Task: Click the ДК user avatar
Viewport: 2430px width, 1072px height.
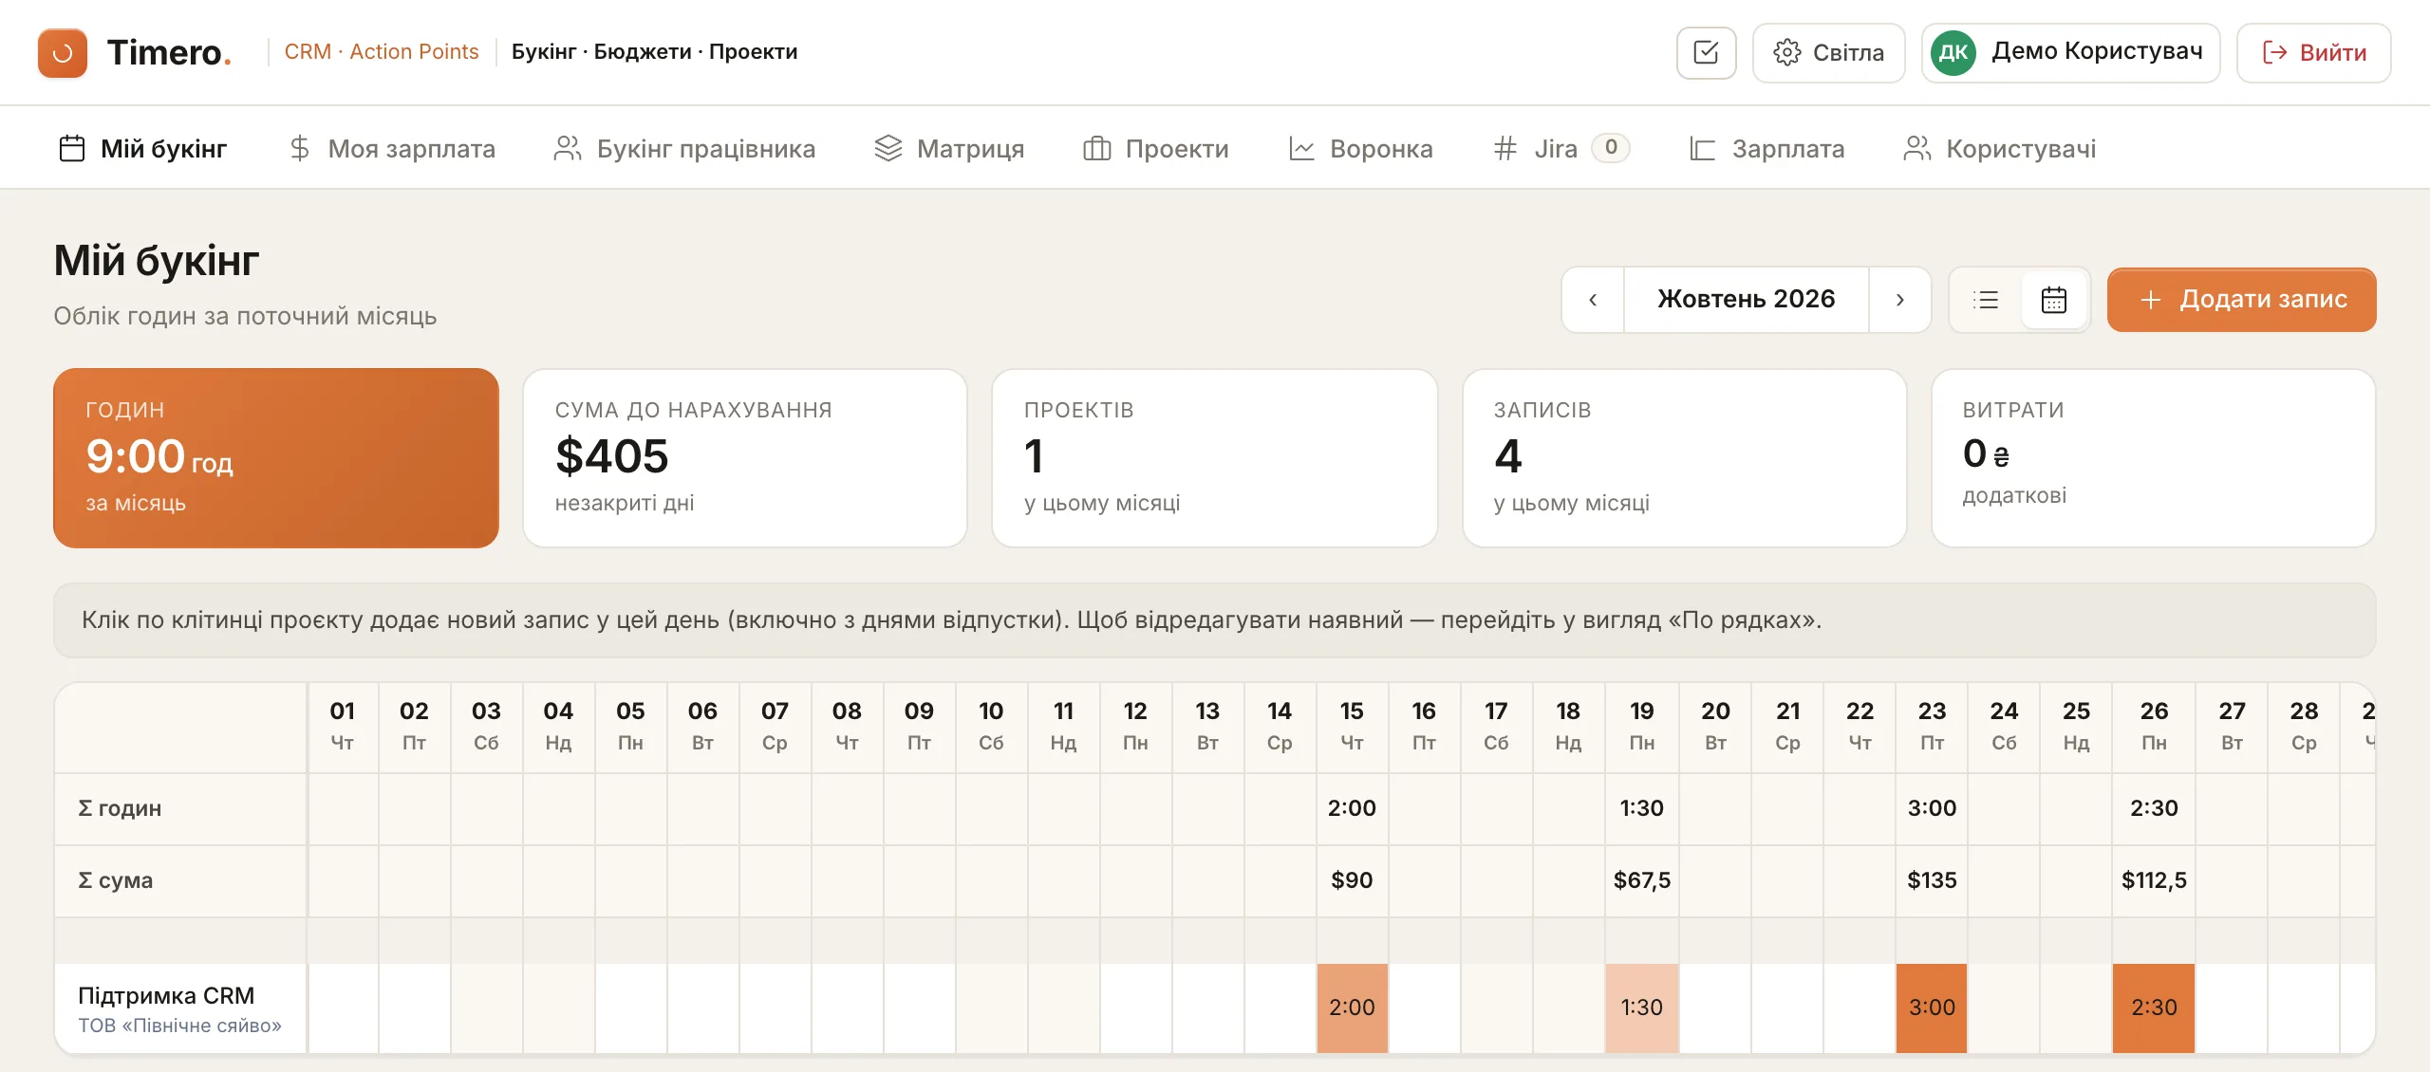Action: coord(1953,52)
